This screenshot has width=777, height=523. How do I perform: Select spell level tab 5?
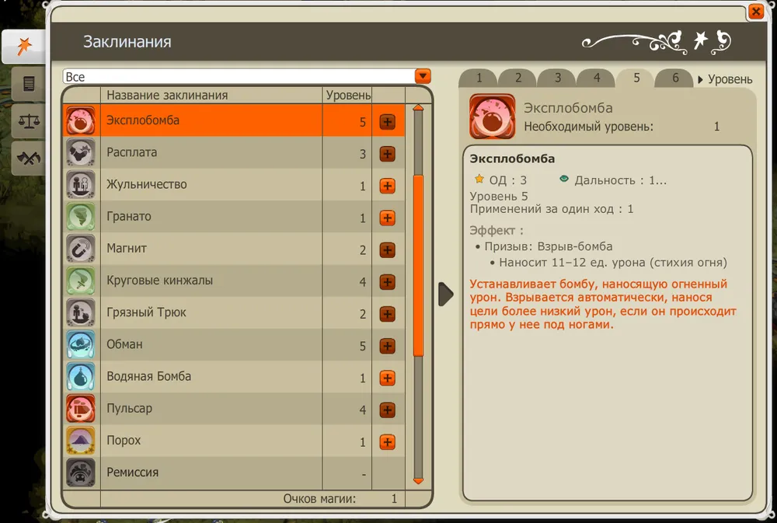click(636, 78)
